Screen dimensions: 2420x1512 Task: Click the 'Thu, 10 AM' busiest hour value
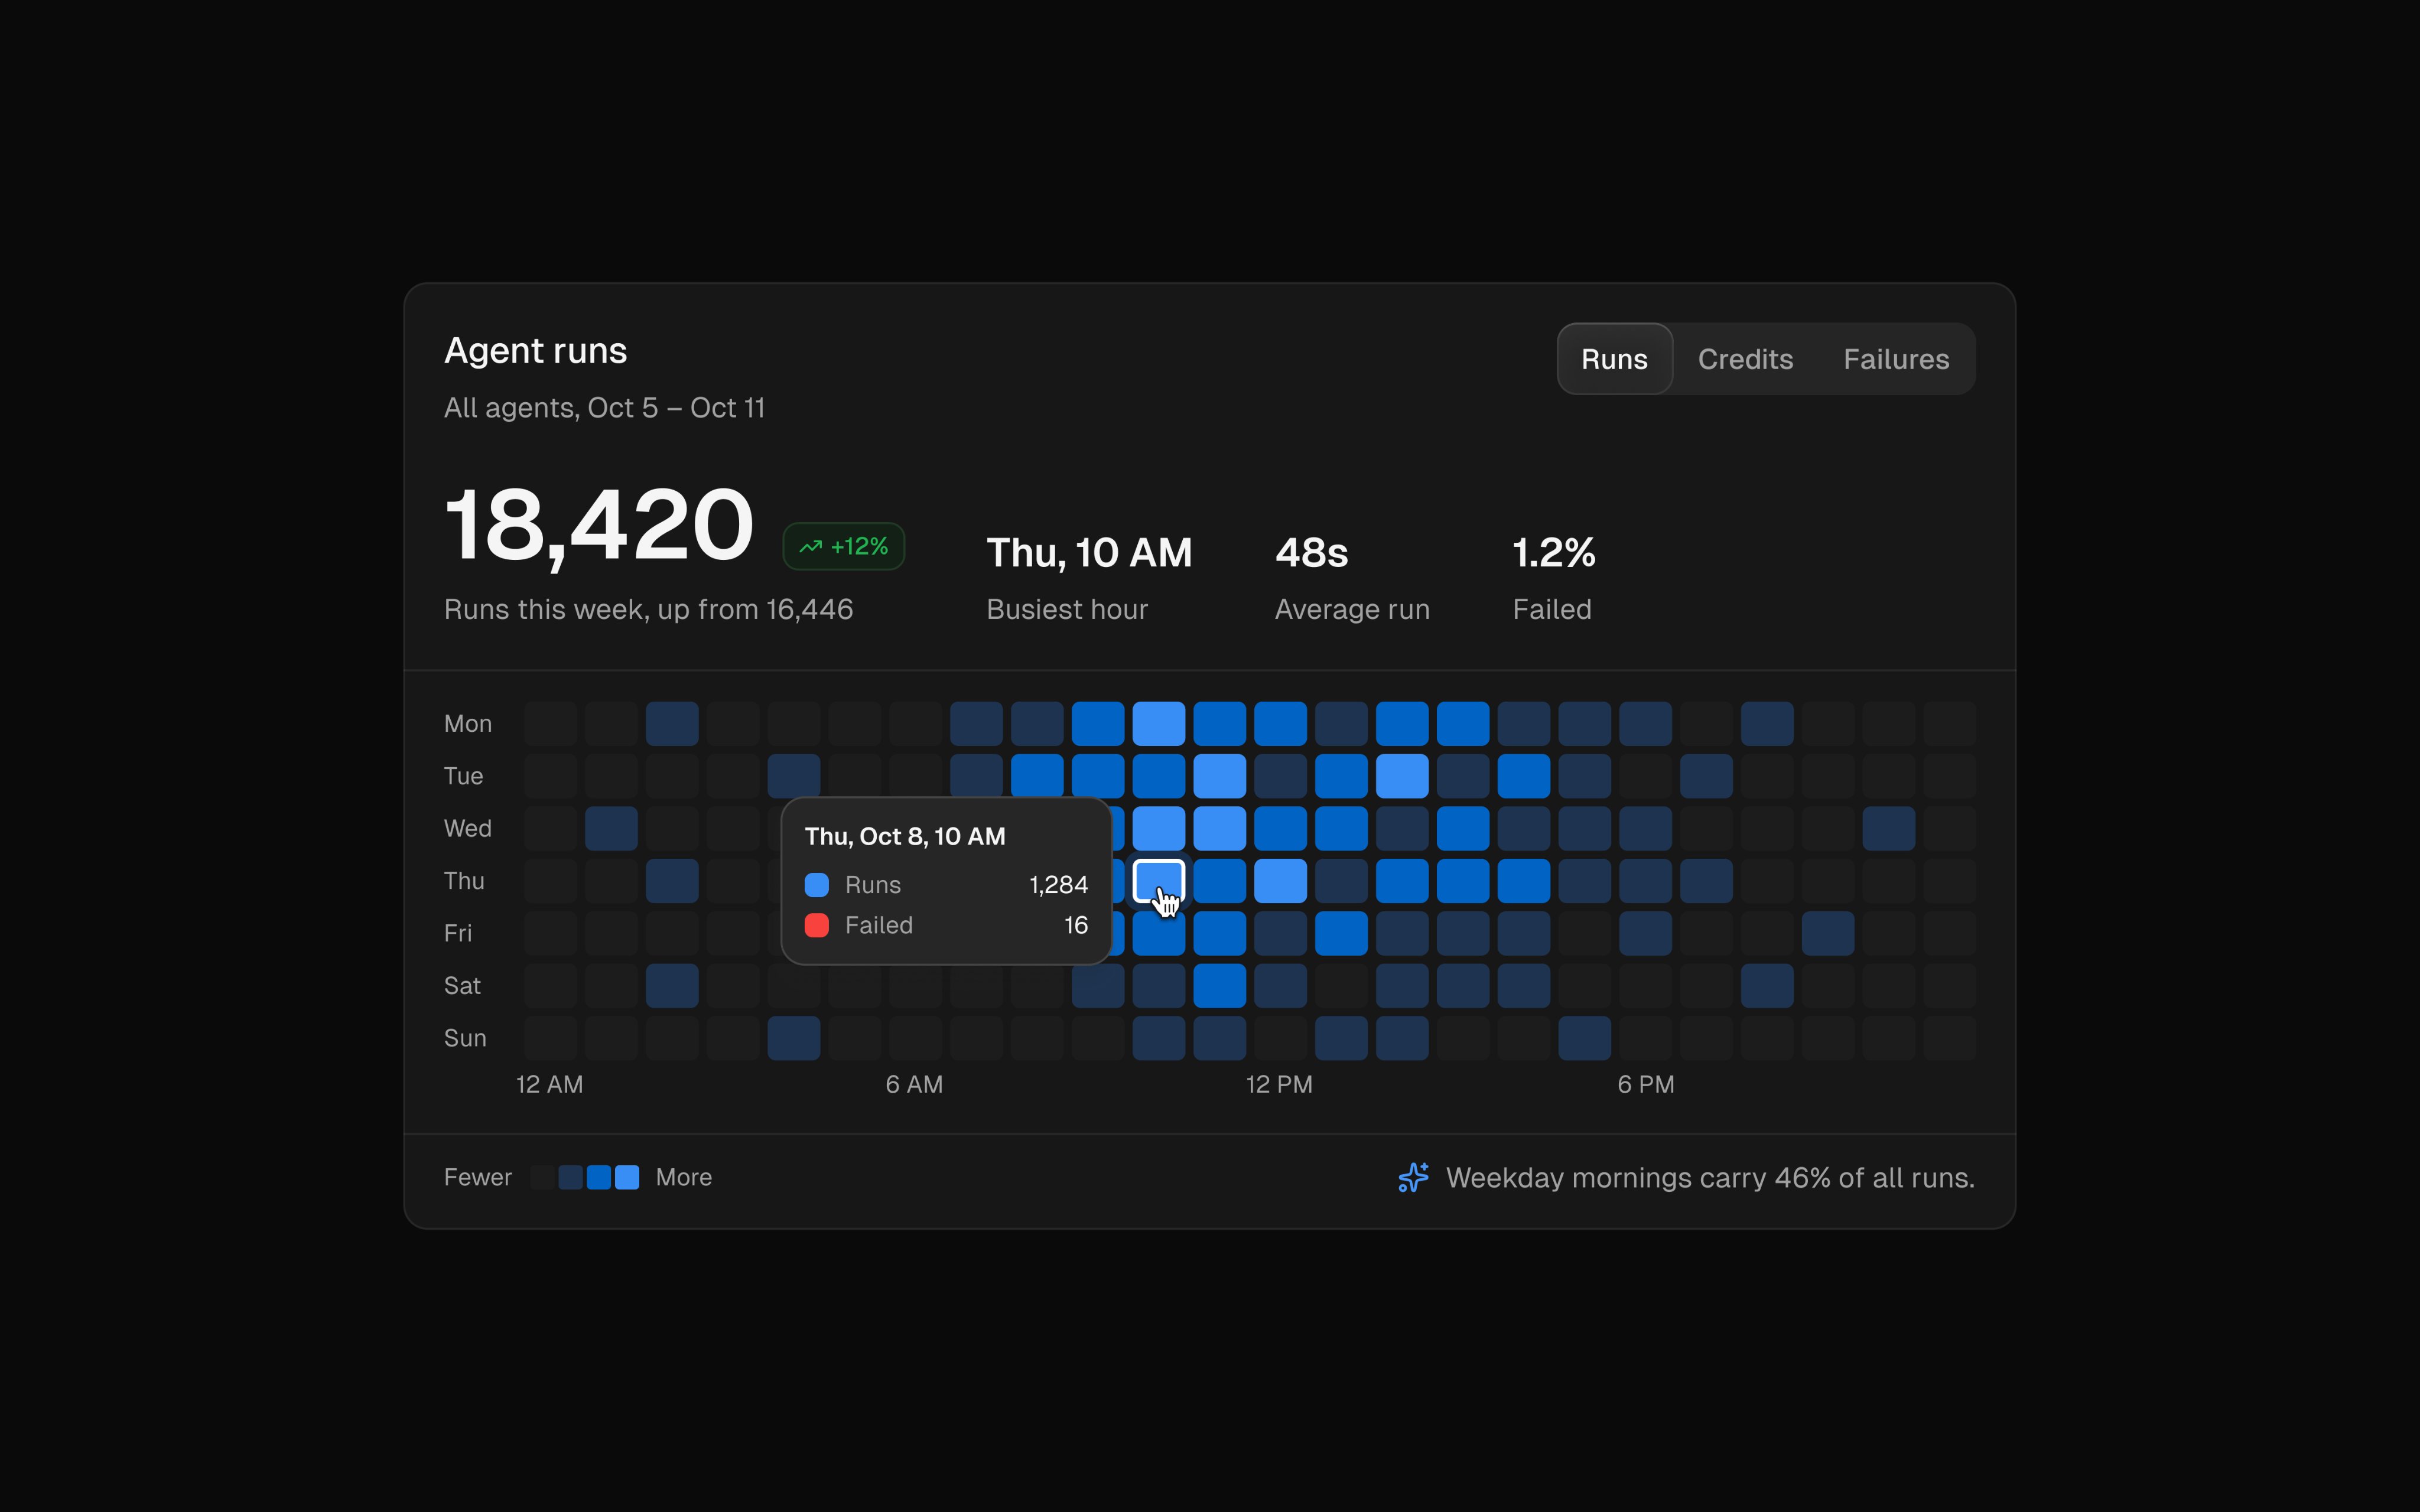pos(1089,553)
